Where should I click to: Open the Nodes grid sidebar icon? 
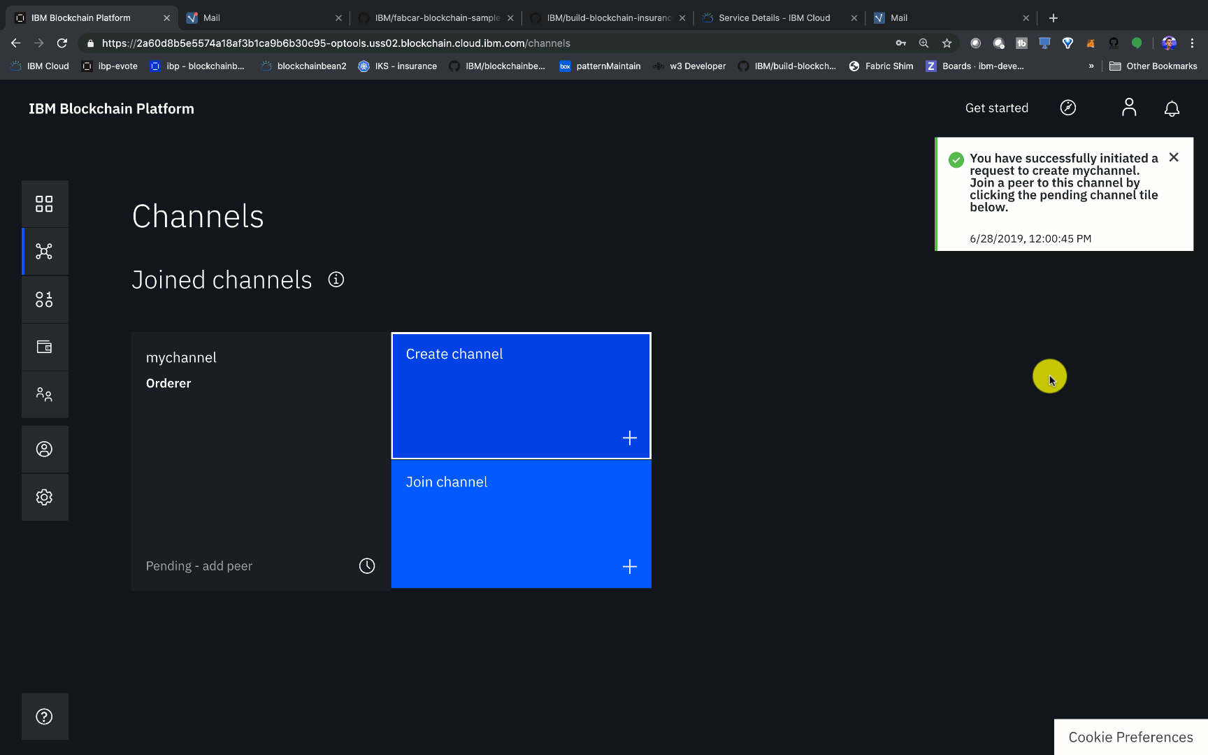(x=44, y=203)
